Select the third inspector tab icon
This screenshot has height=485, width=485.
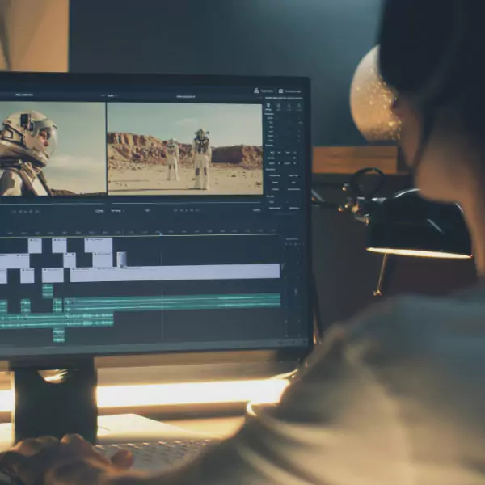[289, 106]
